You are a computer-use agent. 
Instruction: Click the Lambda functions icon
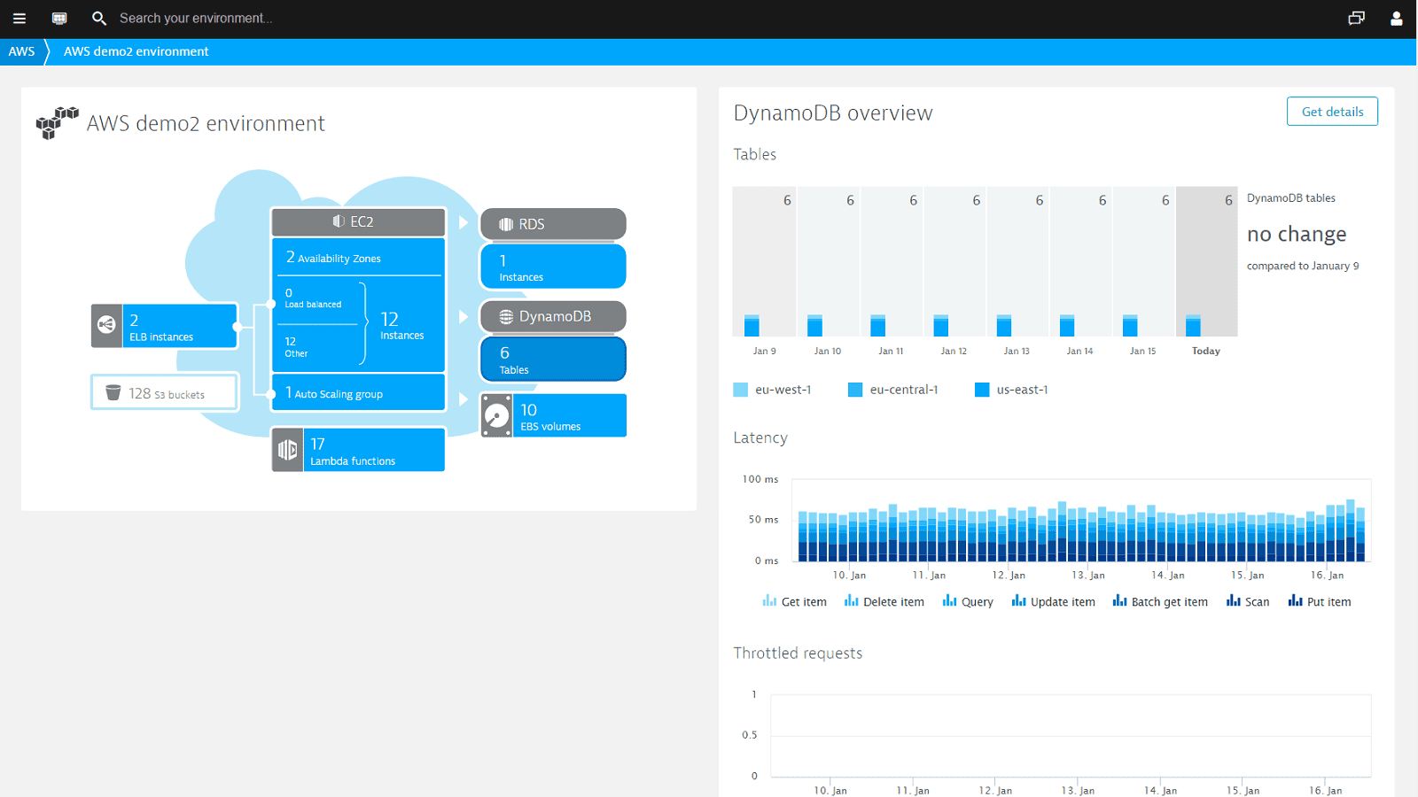click(x=287, y=450)
